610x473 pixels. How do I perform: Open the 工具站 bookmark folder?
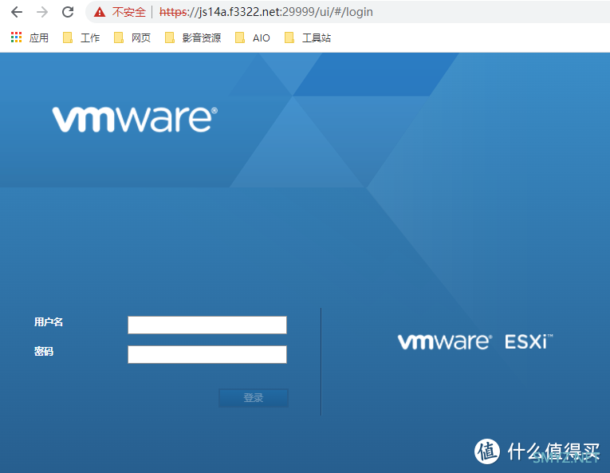click(308, 37)
